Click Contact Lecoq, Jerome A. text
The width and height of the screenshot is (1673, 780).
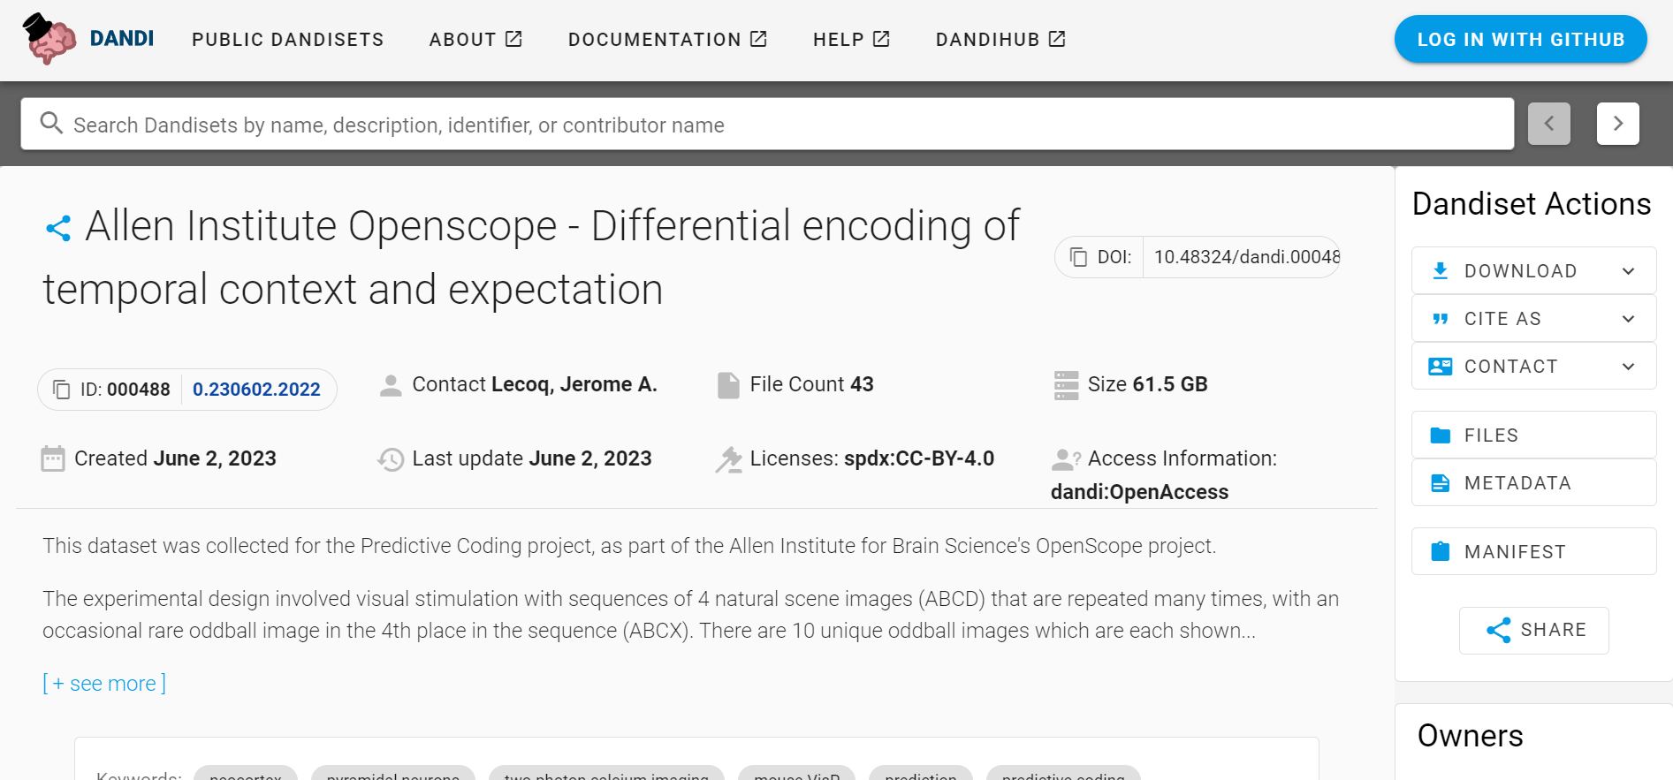click(535, 384)
